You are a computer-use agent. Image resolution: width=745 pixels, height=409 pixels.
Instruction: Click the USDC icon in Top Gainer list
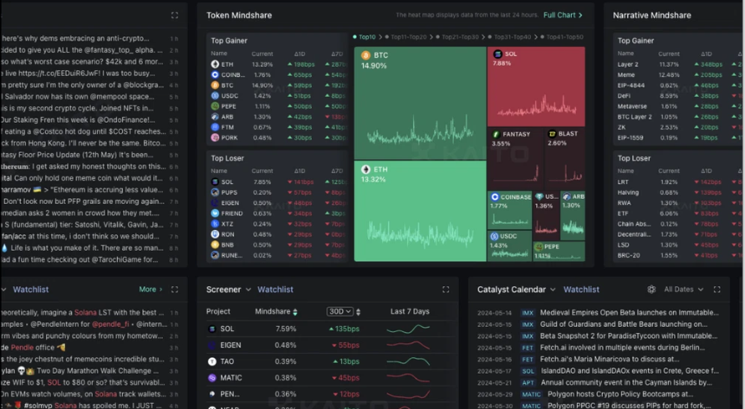tap(215, 95)
